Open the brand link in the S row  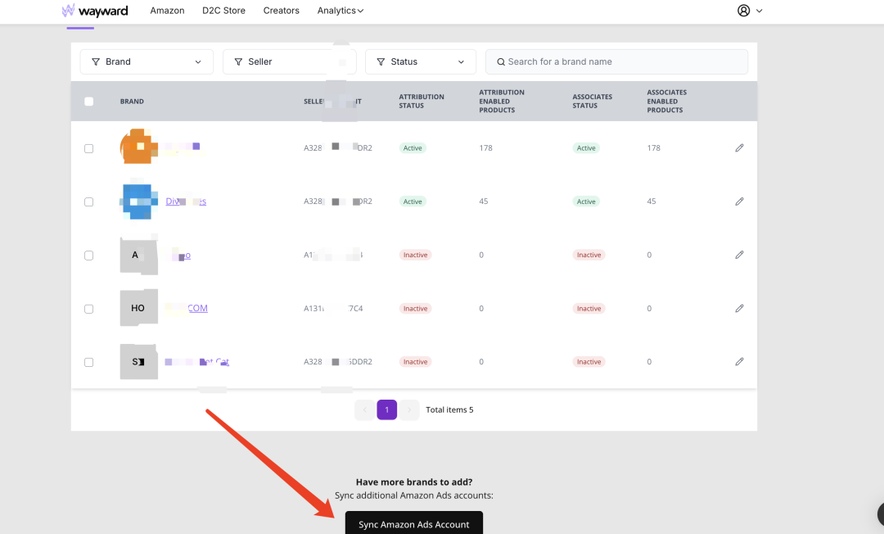pyautogui.click(x=196, y=361)
